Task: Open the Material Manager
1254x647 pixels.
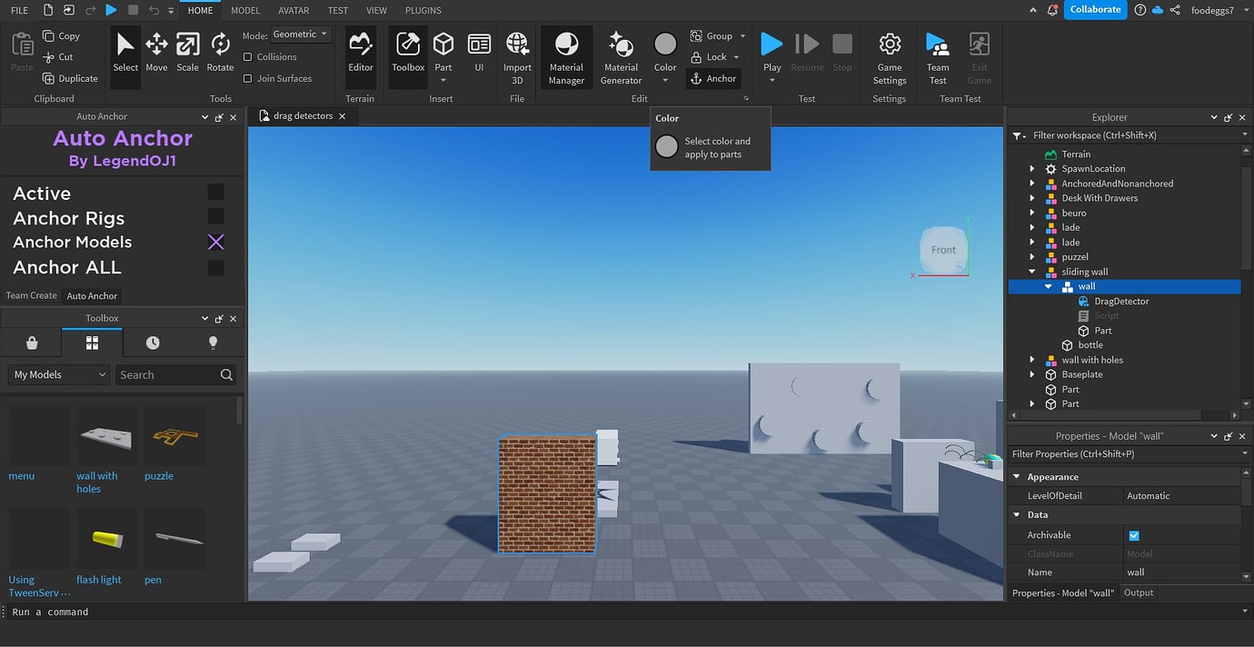Action: (x=566, y=55)
